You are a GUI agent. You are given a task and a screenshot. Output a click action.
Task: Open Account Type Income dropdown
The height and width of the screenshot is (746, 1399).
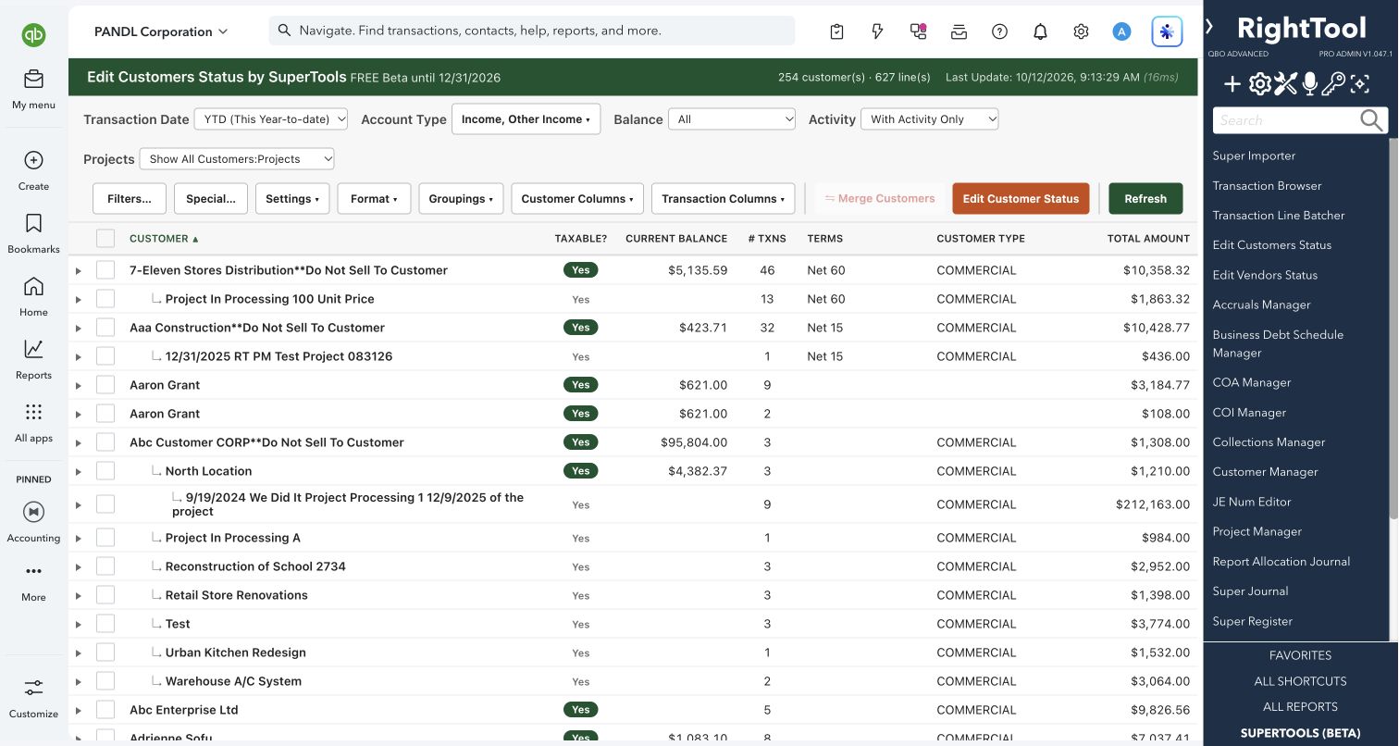(x=526, y=118)
